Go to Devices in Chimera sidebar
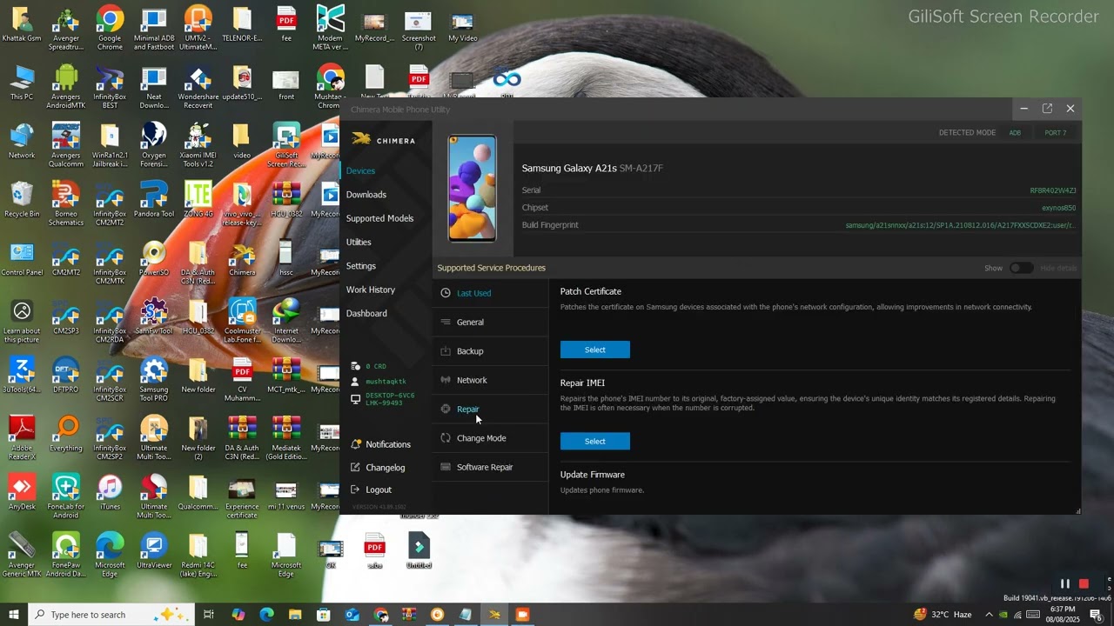 coord(360,170)
